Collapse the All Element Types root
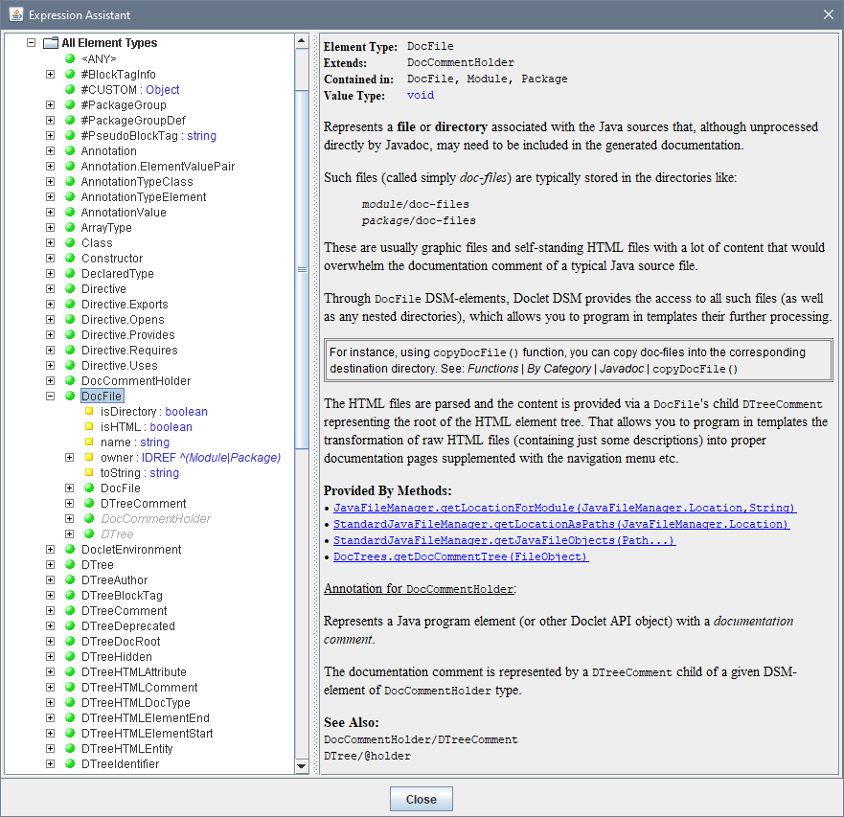 pyautogui.click(x=32, y=43)
